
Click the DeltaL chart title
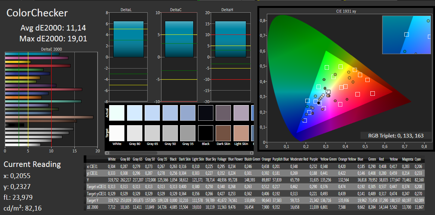pos(126,10)
